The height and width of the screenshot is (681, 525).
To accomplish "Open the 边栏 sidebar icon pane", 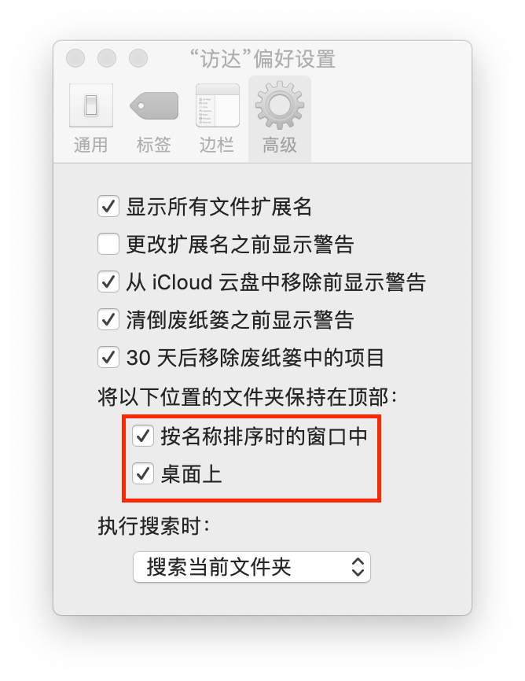I will point(217,105).
